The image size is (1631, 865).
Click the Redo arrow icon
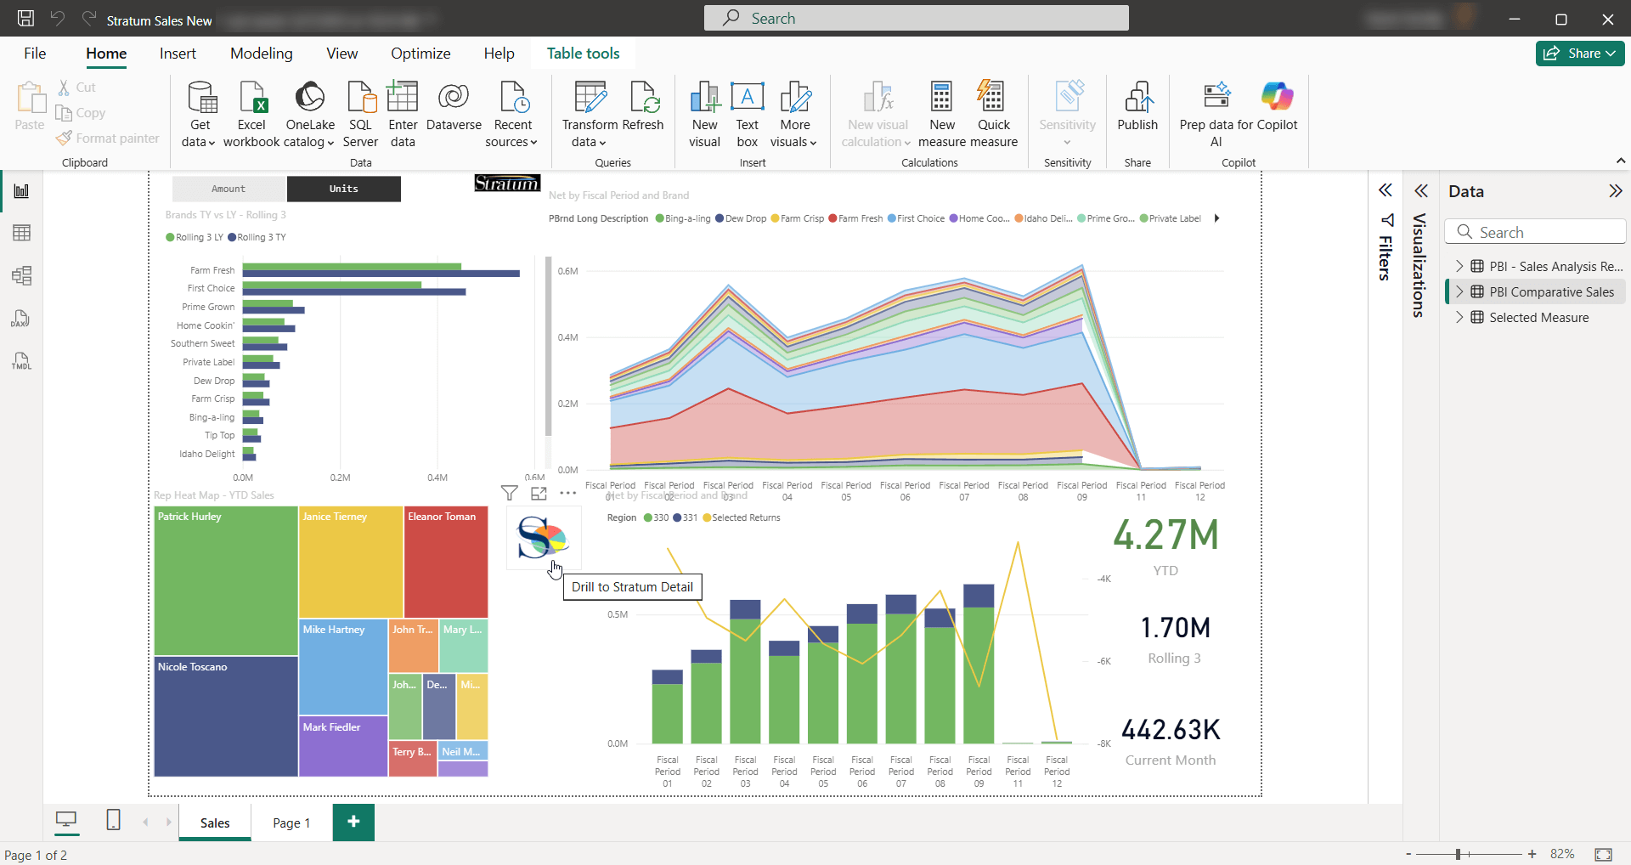tap(89, 19)
